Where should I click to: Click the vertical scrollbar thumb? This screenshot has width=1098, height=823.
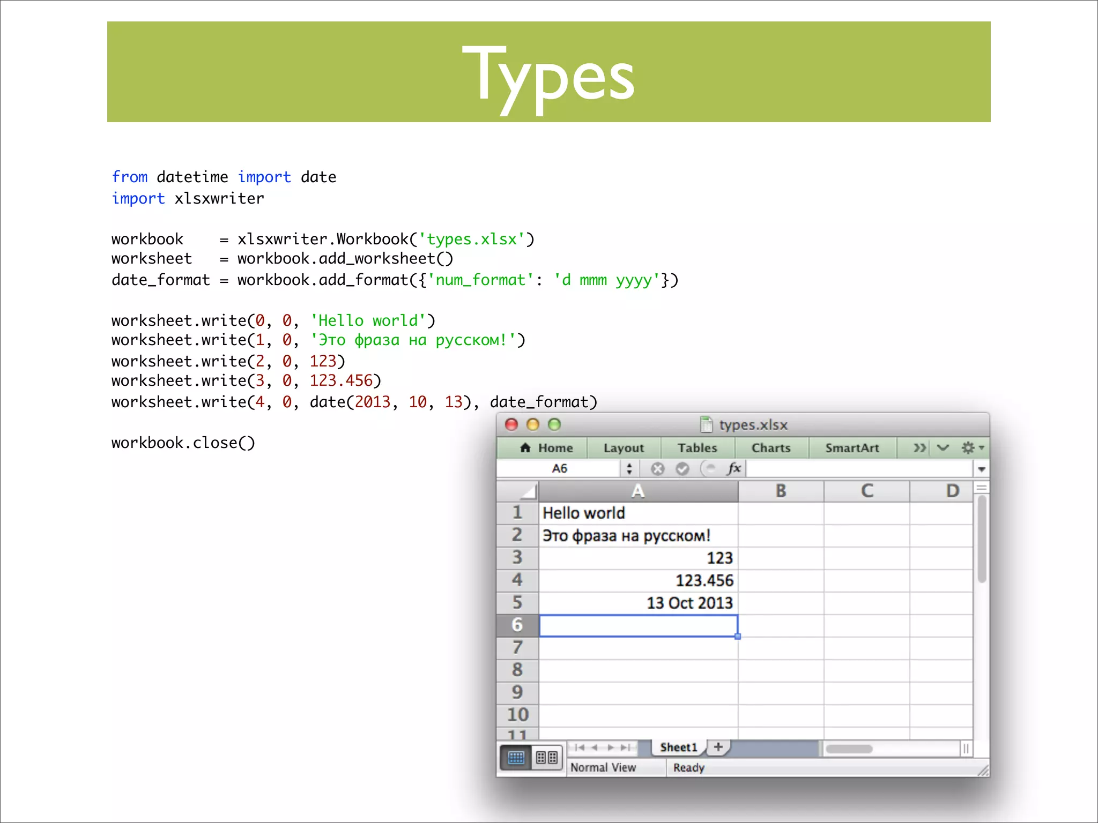[982, 539]
